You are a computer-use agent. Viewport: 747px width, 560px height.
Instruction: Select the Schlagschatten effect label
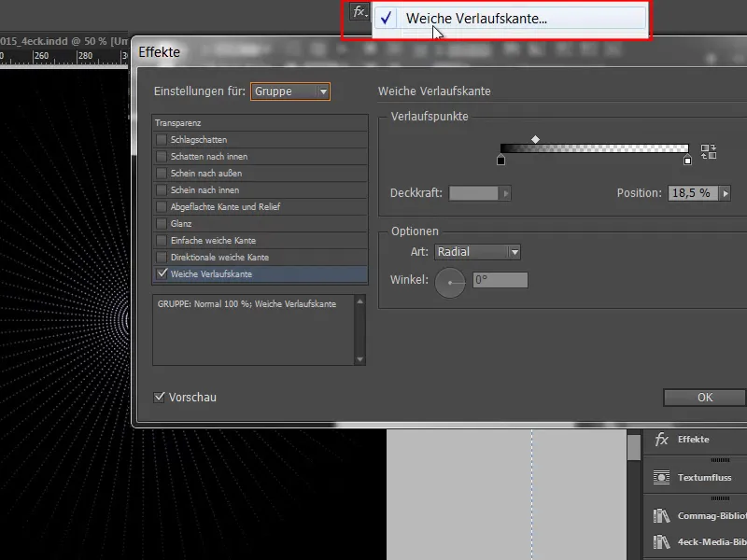[199, 139]
